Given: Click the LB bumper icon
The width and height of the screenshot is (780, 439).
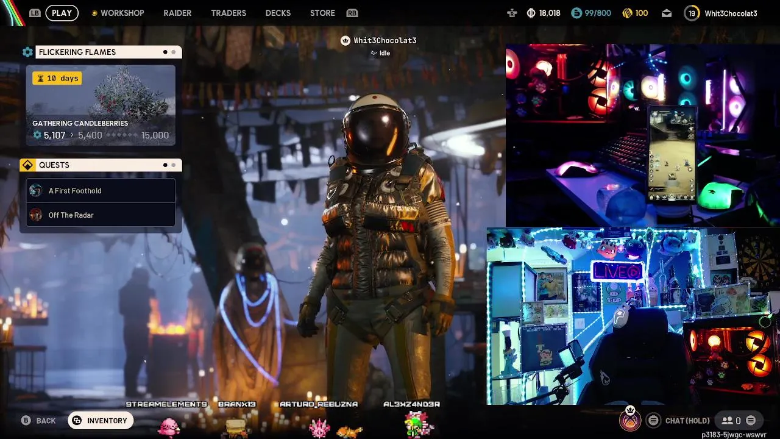Looking at the screenshot, I should pyautogui.click(x=35, y=13).
